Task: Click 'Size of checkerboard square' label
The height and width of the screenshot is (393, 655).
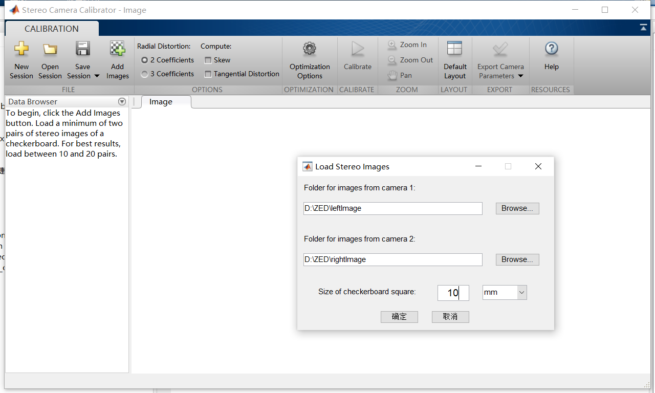Action: tap(367, 292)
